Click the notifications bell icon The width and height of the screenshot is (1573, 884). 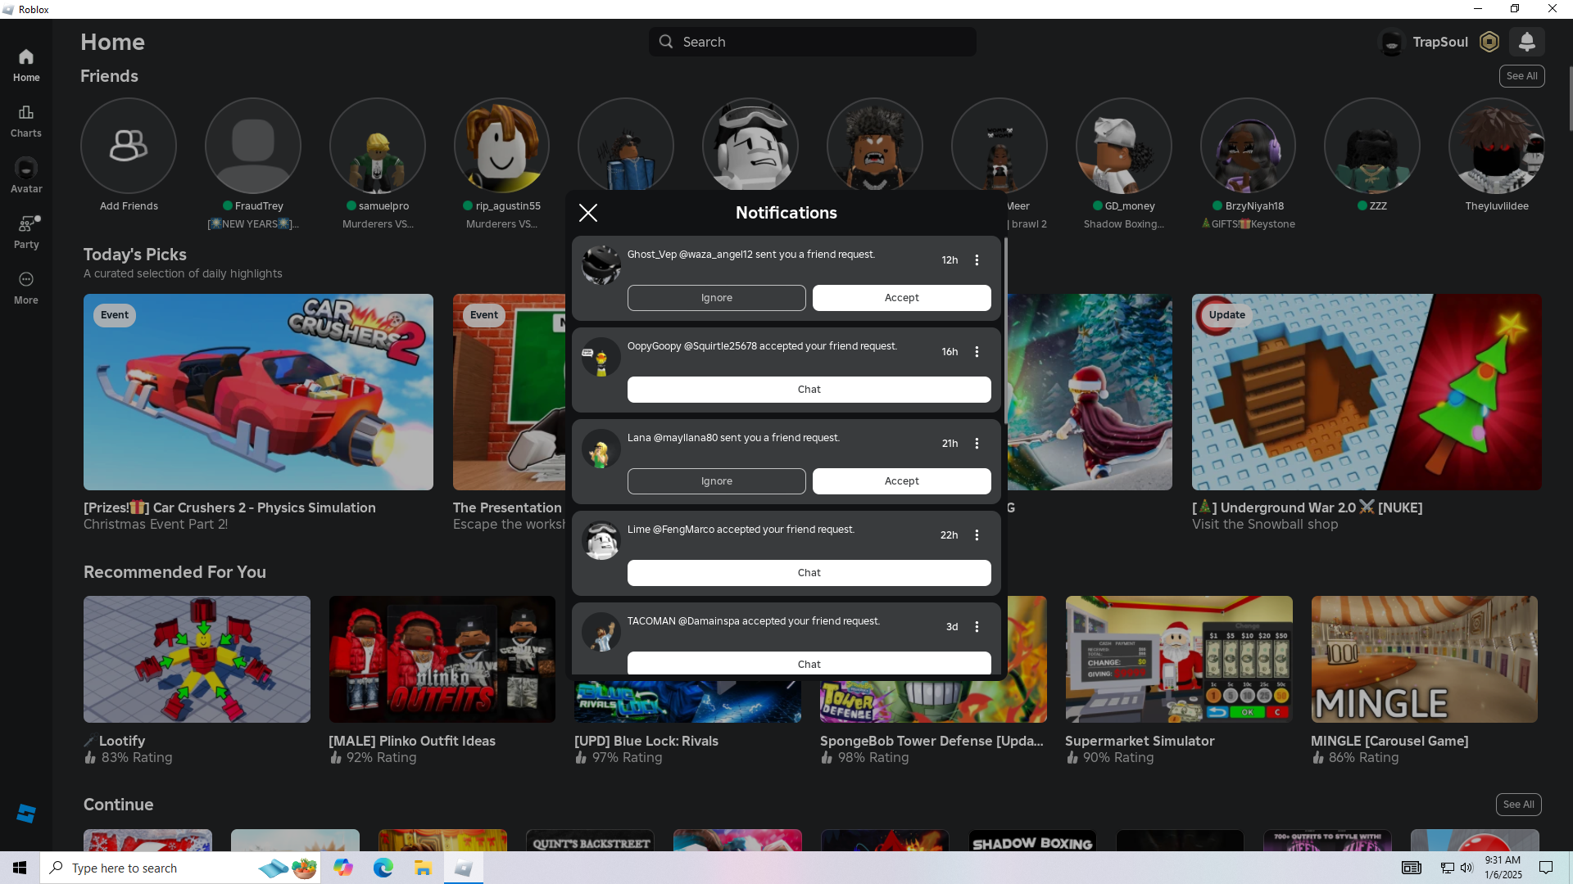coord(1526,42)
